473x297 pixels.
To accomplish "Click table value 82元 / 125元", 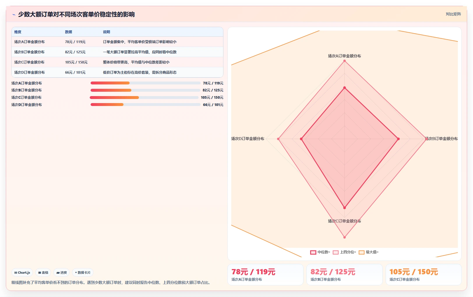I will click(75, 52).
